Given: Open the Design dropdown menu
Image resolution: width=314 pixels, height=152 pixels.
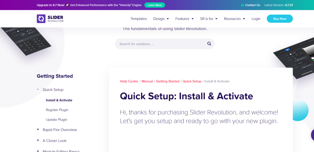Looking at the screenshot, I should click(x=161, y=19).
